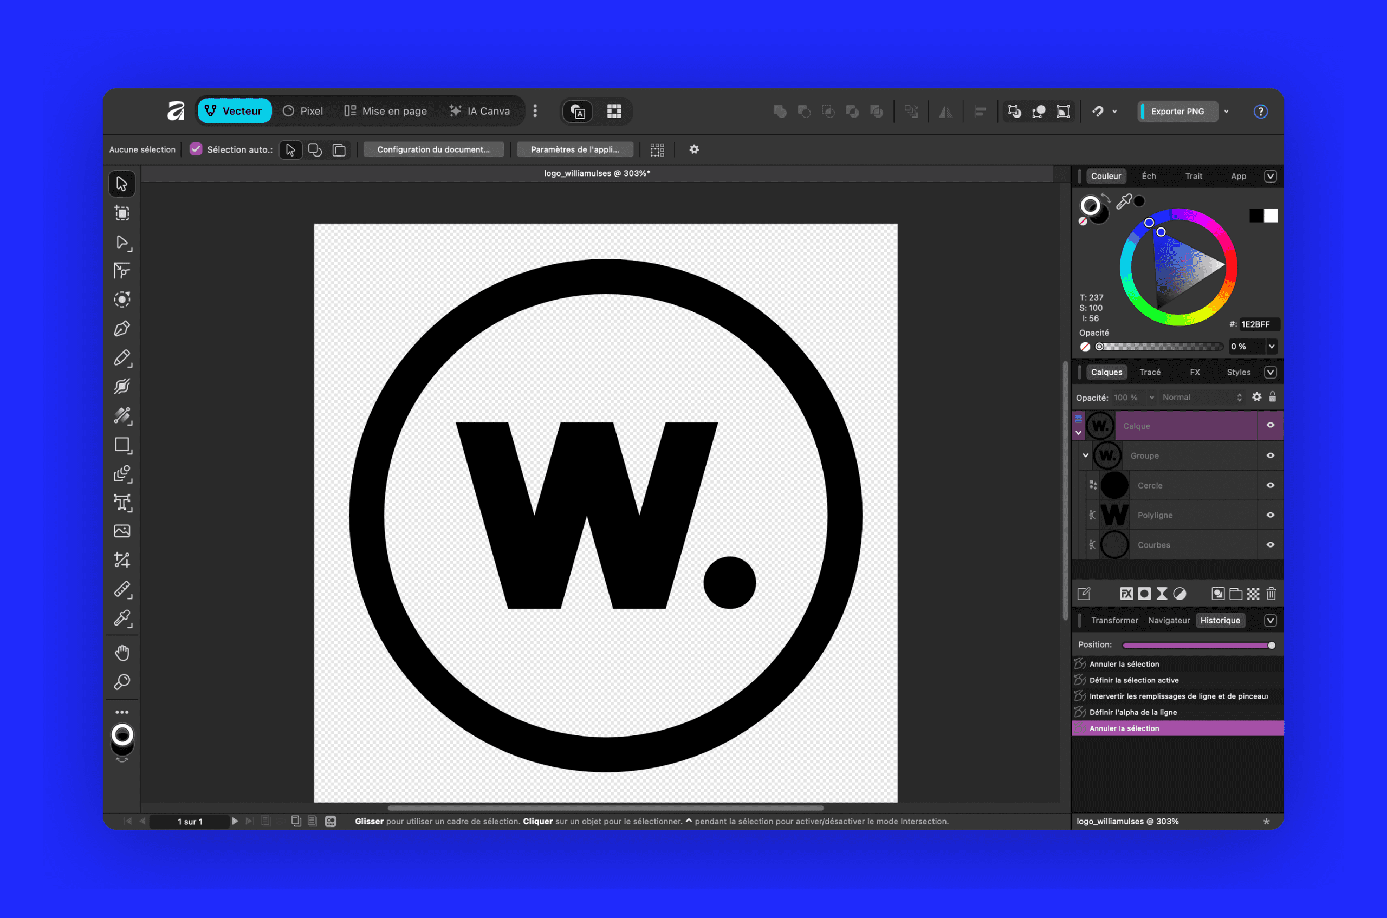Activate the Hand view tool
The image size is (1387, 918).
(x=122, y=653)
